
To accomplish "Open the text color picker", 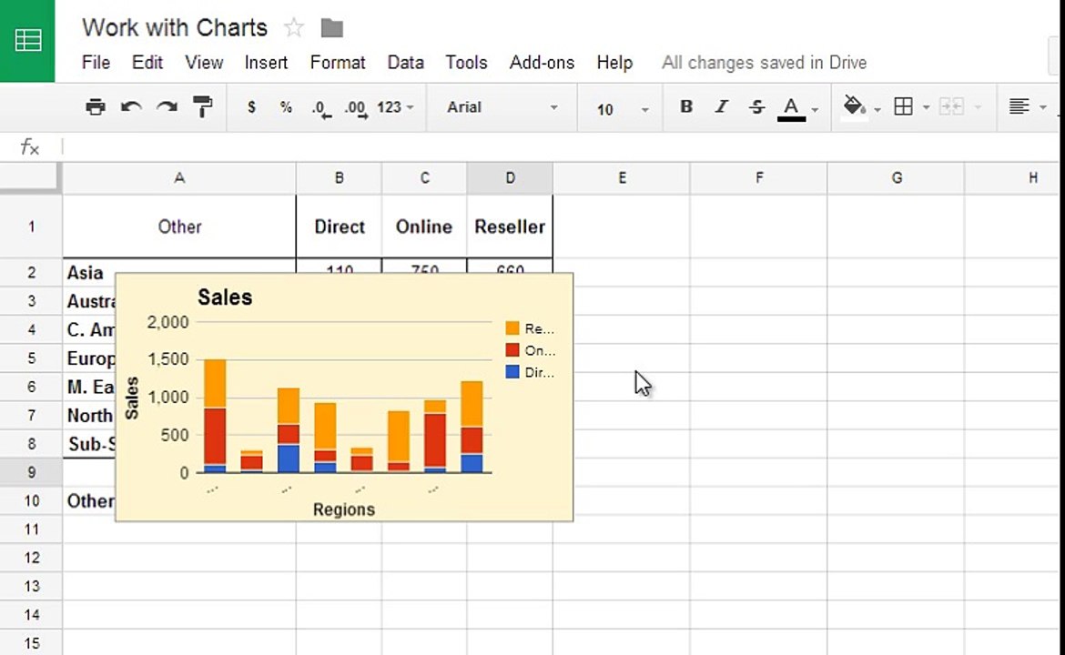I will (791, 108).
